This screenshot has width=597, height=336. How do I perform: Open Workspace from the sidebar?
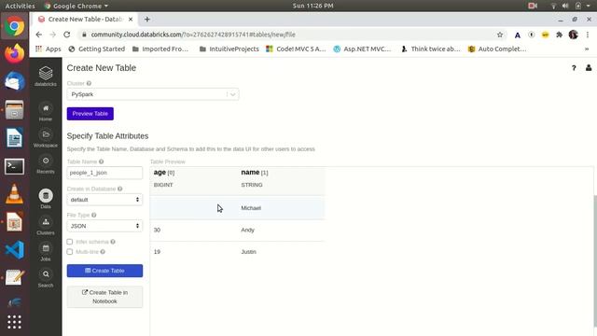pos(46,138)
